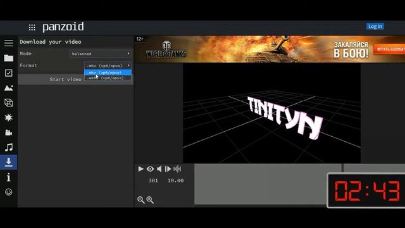Open the smiley face sidebar icon

pos(8,192)
